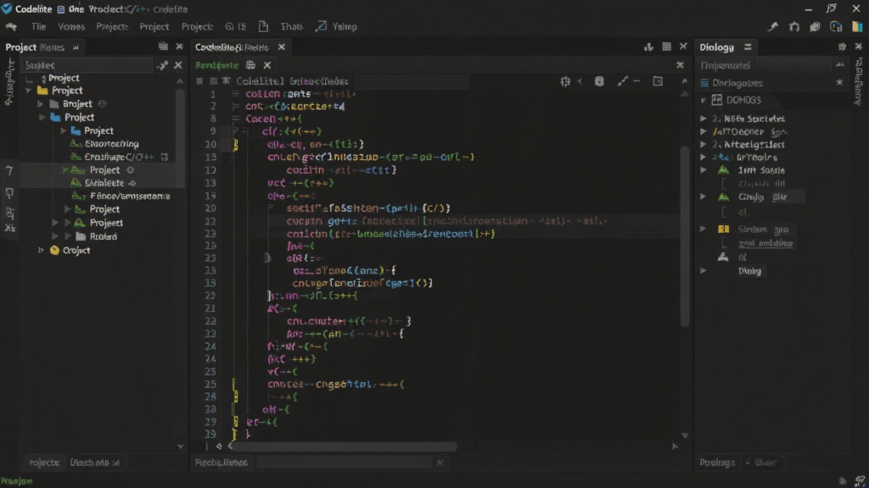The width and height of the screenshot is (869, 488).
Task: Click the window square icon in editor toolbar
Action: [x=658, y=81]
